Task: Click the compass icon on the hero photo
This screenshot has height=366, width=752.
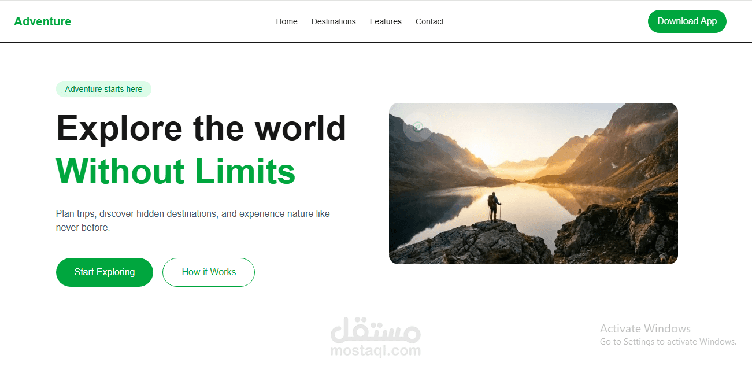Action: pyautogui.click(x=417, y=127)
